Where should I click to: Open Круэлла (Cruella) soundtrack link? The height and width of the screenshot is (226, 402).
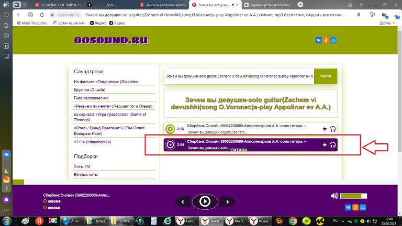(x=90, y=90)
